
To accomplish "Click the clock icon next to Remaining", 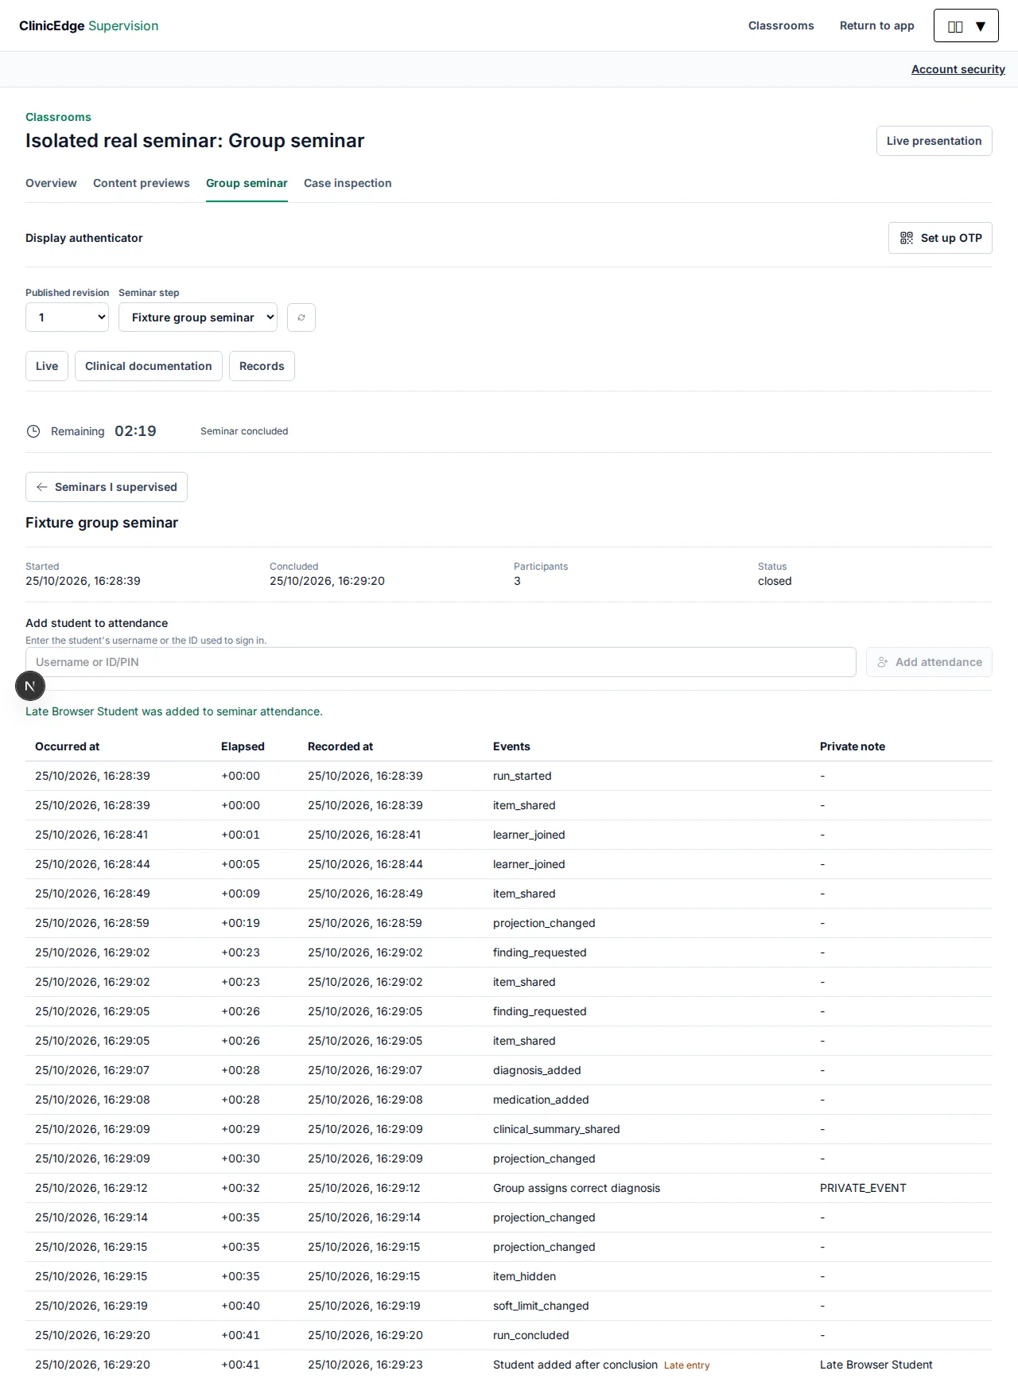I will (33, 431).
